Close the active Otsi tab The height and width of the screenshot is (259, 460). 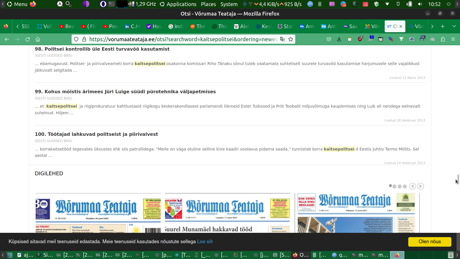tap(401, 26)
